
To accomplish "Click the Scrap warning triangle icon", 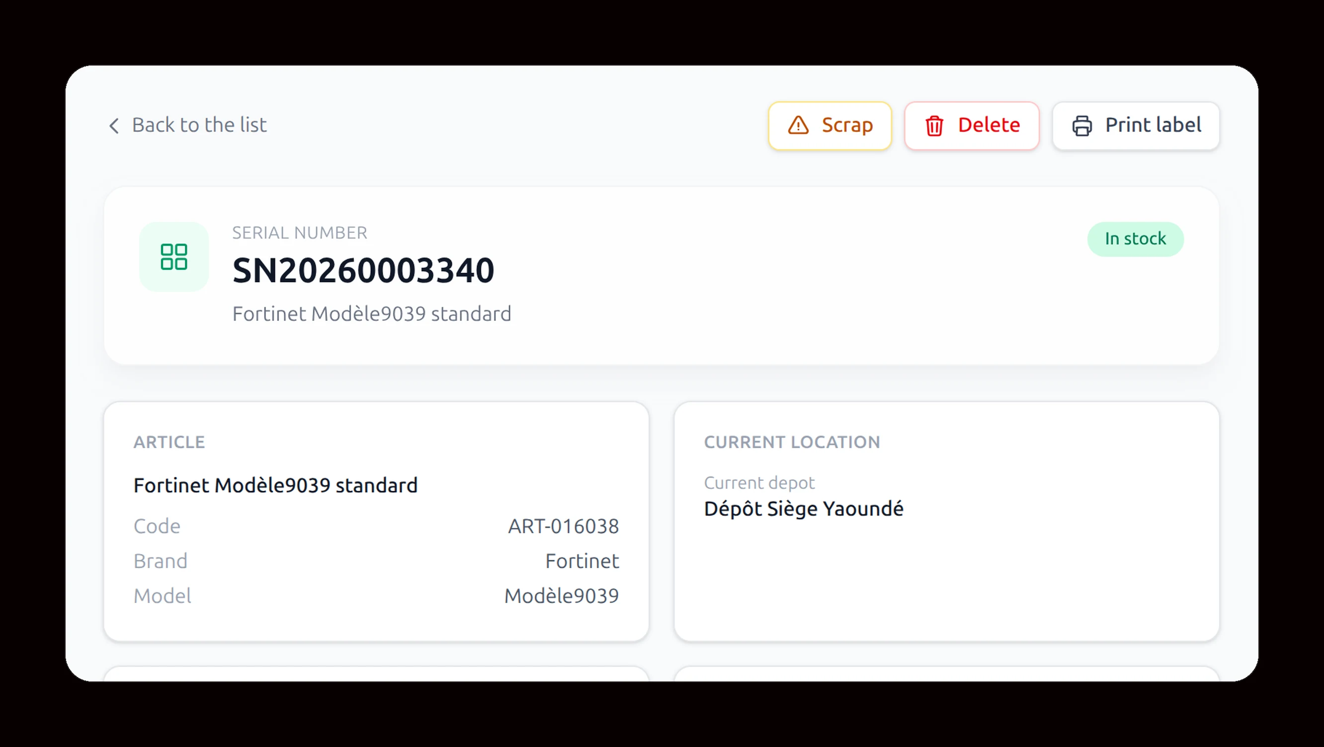I will tap(798, 125).
